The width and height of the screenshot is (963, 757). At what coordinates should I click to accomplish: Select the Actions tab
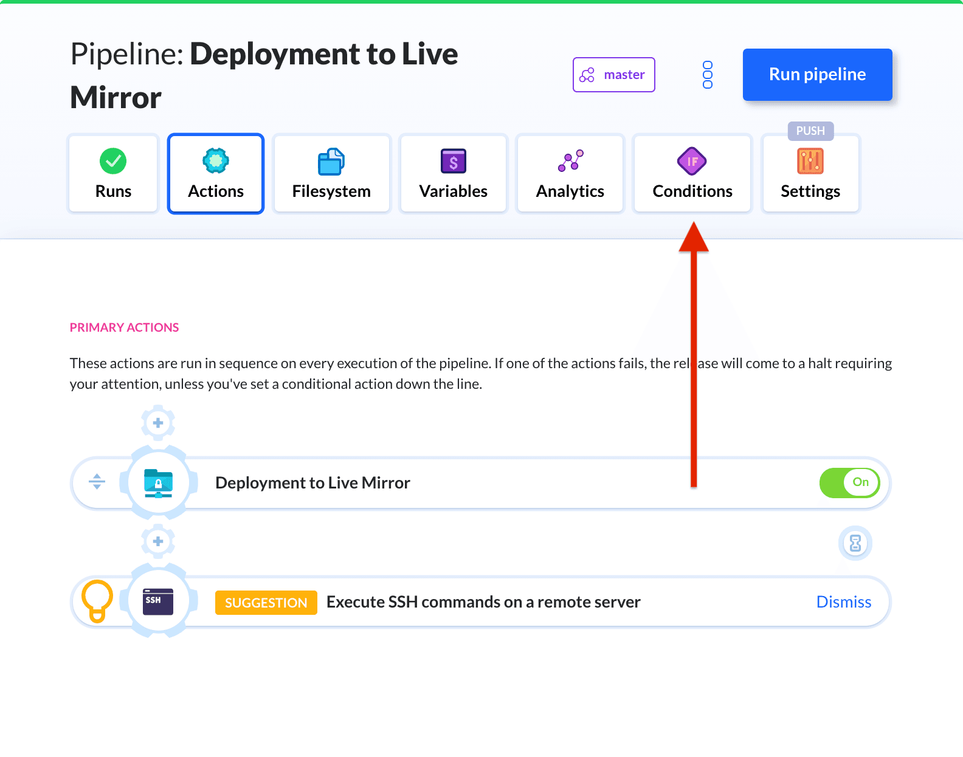(216, 174)
